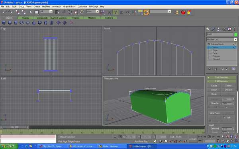Screen dimensions: 239x149
Task: Toggle the Animate button
Action: click(193, 139)
